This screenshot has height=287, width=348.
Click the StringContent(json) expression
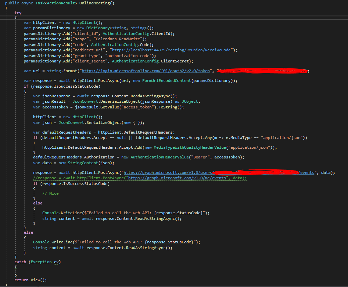coord(90,163)
